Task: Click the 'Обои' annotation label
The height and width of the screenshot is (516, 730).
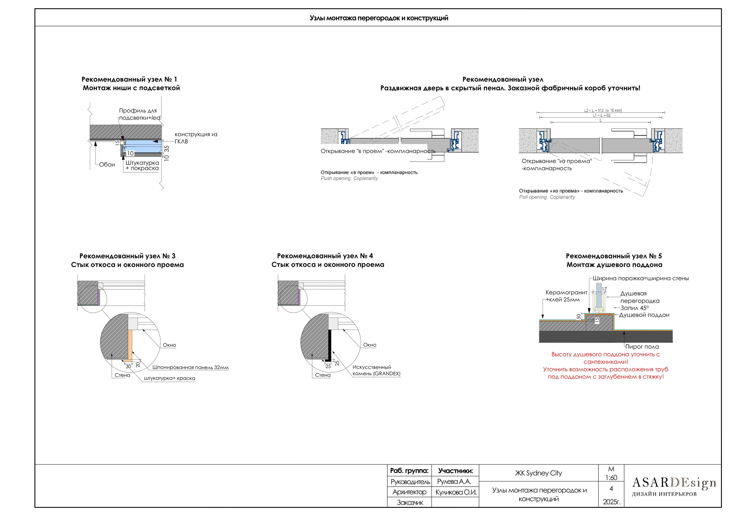Action: (107, 165)
